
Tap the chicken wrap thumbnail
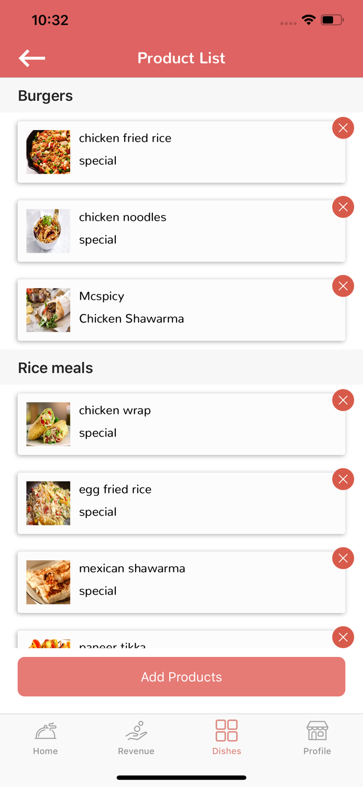pos(48,424)
